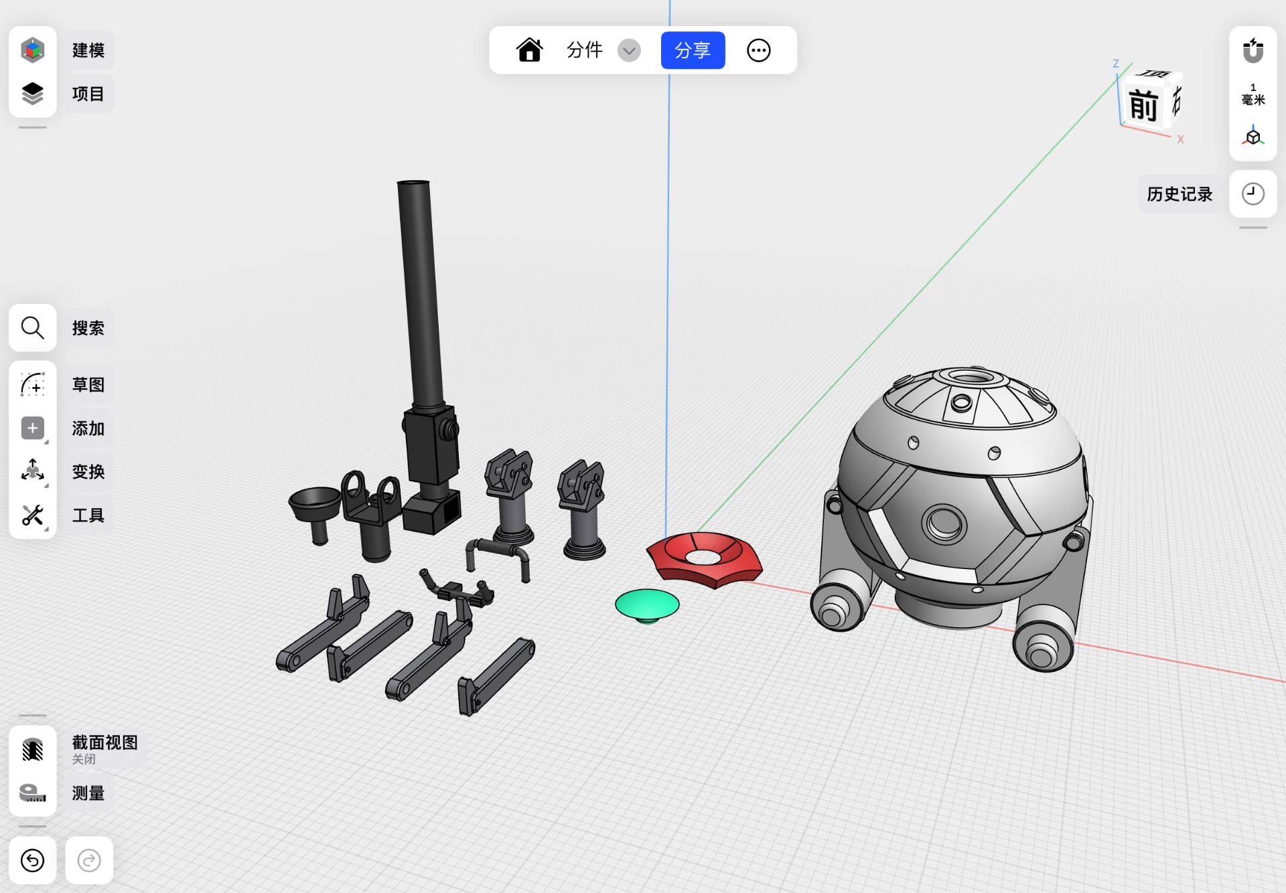Select the 添加 add shape icon
Image resolution: width=1286 pixels, height=893 pixels.
[x=32, y=428]
